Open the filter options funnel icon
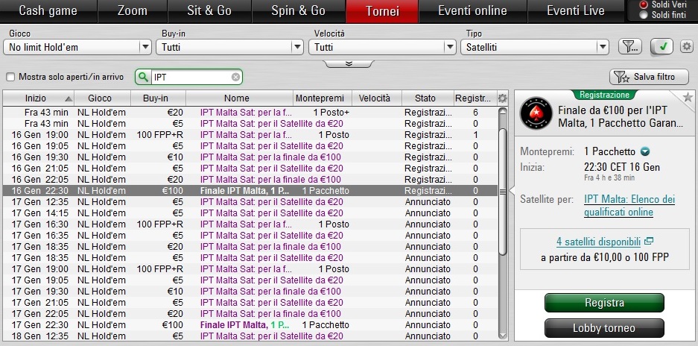This screenshot has width=698, height=346. (630, 46)
